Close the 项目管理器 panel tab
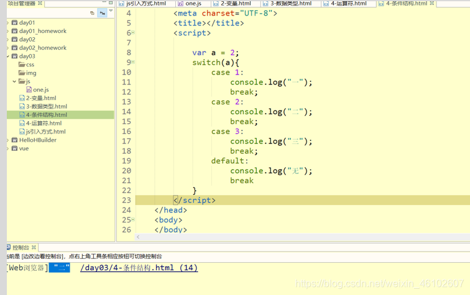The width and height of the screenshot is (470, 295). coord(40,3)
